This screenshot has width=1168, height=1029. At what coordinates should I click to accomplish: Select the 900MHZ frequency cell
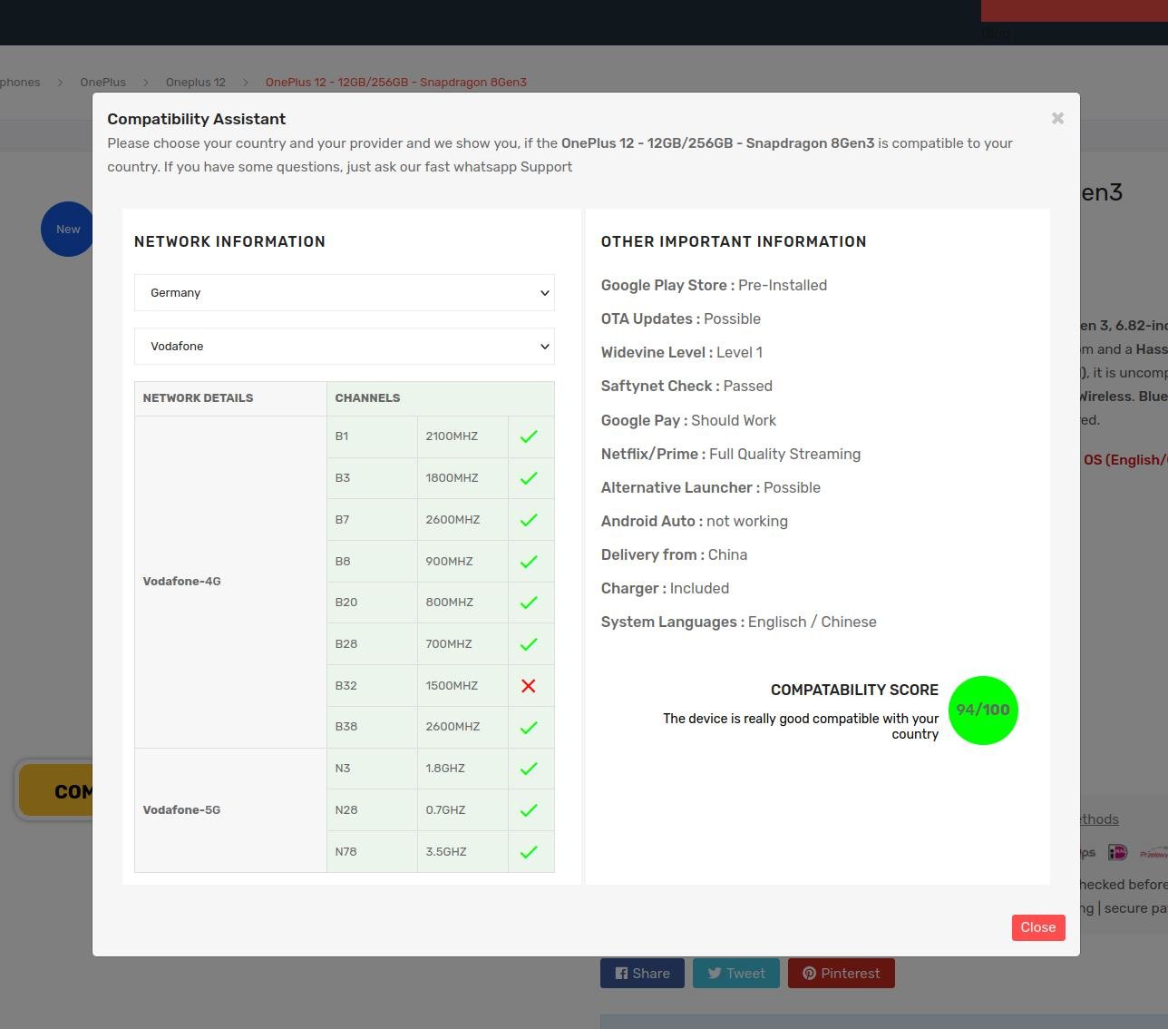pyautogui.click(x=462, y=562)
